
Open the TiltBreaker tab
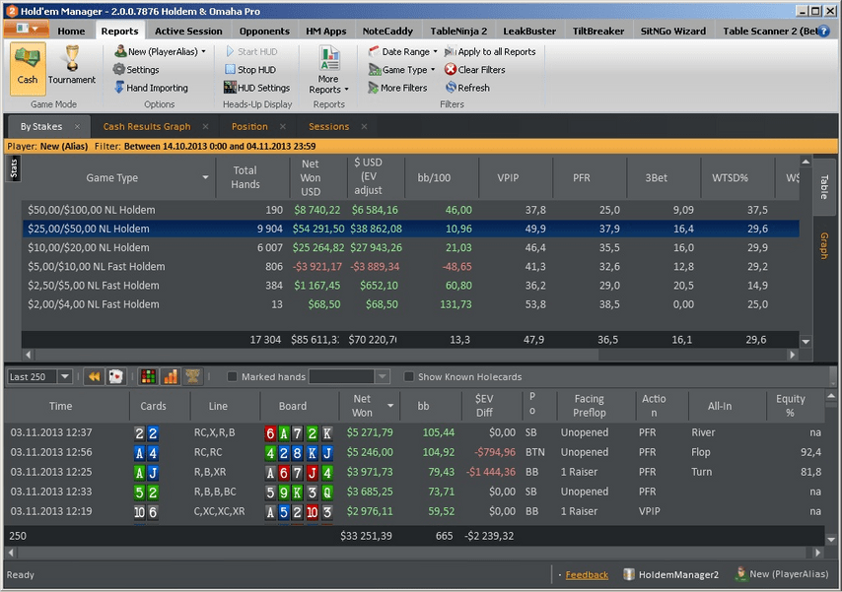click(598, 32)
